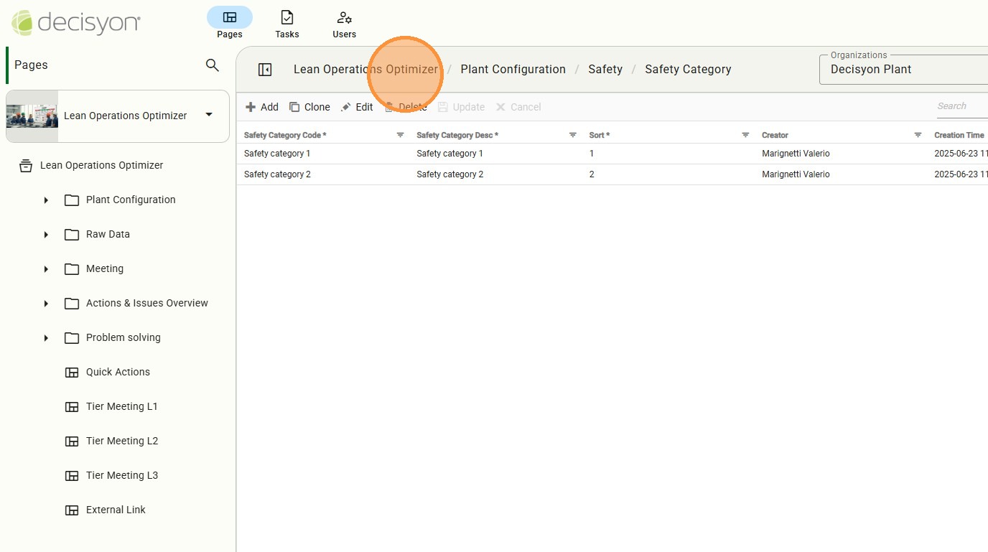Click the Add plus icon
The image size is (988, 552).
(251, 107)
